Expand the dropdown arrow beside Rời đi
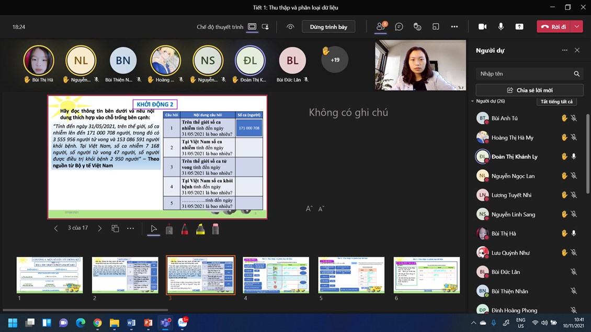The width and height of the screenshot is (591, 332). 577,27
